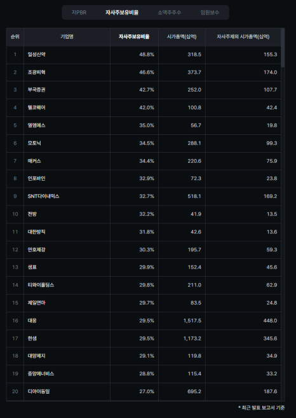296x418 pixels.
Task: Click the 기업명 column header
Action: tap(67, 37)
